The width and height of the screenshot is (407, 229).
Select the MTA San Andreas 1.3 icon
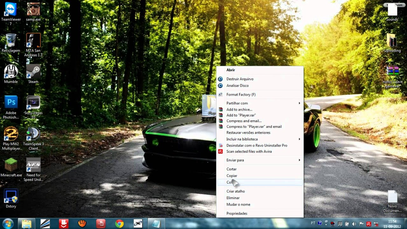tap(33, 45)
